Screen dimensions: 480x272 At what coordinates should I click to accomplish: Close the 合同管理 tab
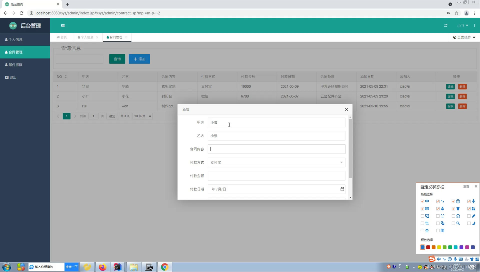pos(126,37)
